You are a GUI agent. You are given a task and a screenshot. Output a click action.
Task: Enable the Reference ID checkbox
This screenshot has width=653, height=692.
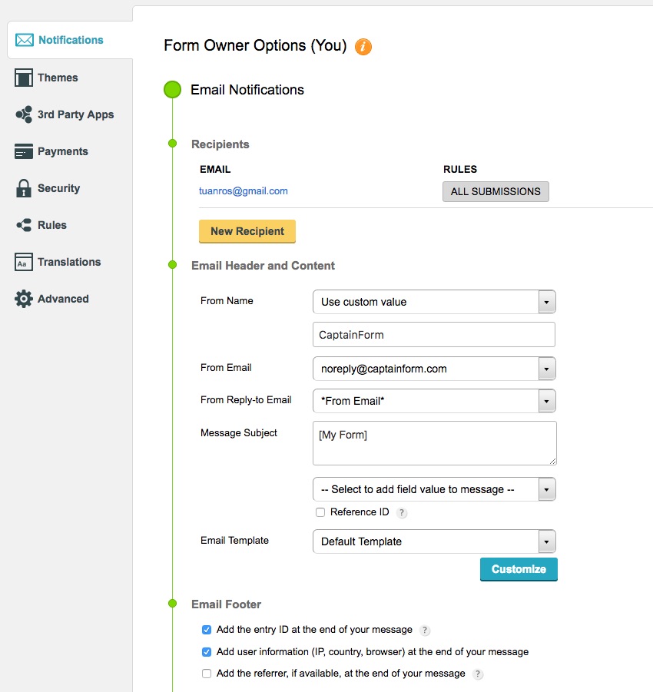click(320, 512)
